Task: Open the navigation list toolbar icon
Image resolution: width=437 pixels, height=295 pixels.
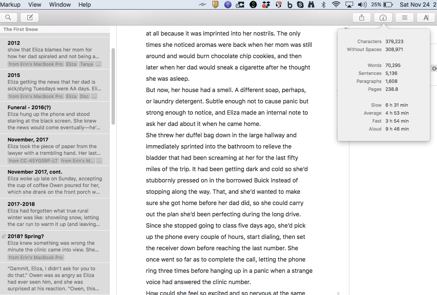Action: pyautogui.click(x=404, y=18)
